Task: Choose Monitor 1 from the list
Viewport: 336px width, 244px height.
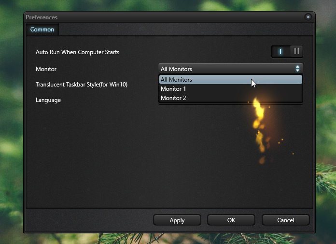Action: point(173,89)
